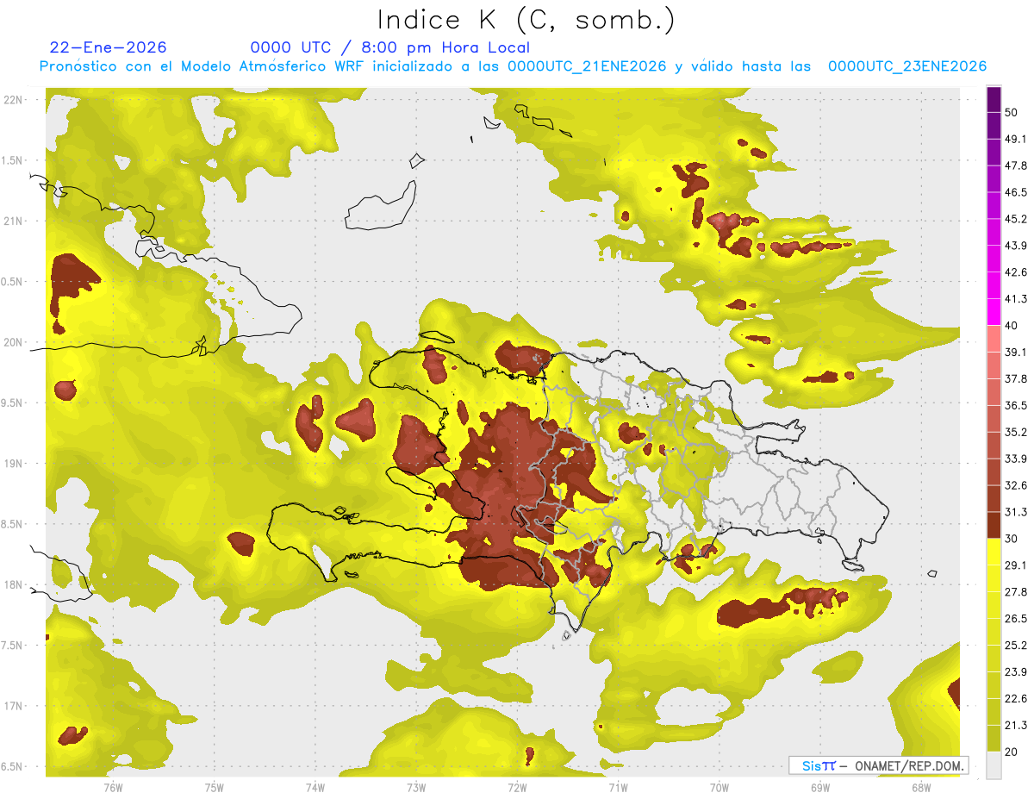Select the dark brown swatch between 30 and 31.3
Viewport: 1034px width, 799px height.
tap(994, 525)
